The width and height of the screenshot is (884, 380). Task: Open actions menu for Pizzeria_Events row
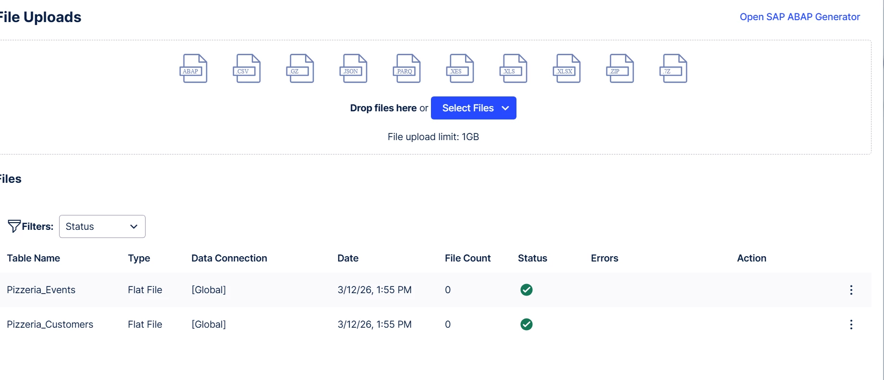tap(851, 290)
